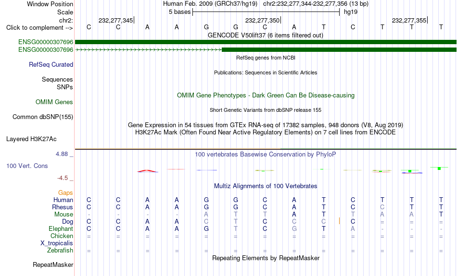Select the Elephant species row label
Screen dimensions: 457x276
pyautogui.click(x=61, y=228)
